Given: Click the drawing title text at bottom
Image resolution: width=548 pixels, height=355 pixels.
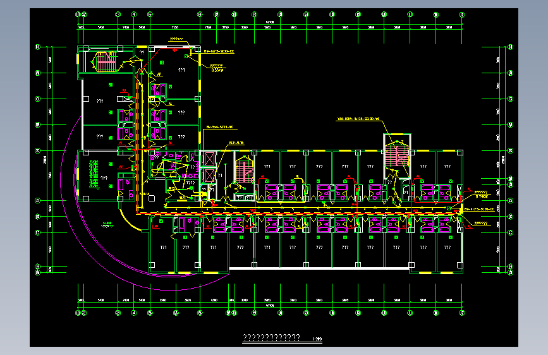Looking at the screenshot, I should pyautogui.click(x=272, y=337).
